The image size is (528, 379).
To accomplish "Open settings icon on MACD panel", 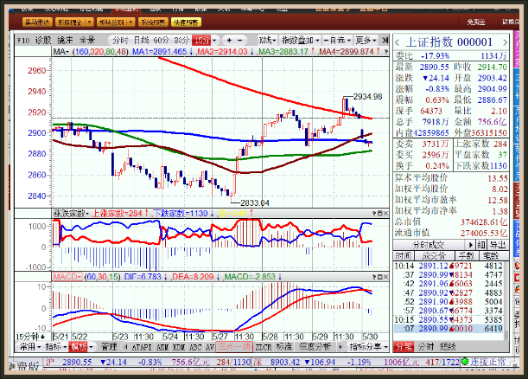I will pyautogui.click(x=374, y=277).
